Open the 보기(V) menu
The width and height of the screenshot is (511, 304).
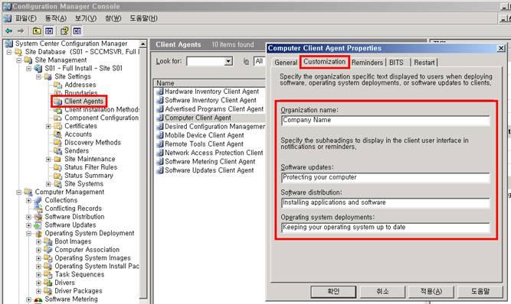pyautogui.click(x=85, y=18)
